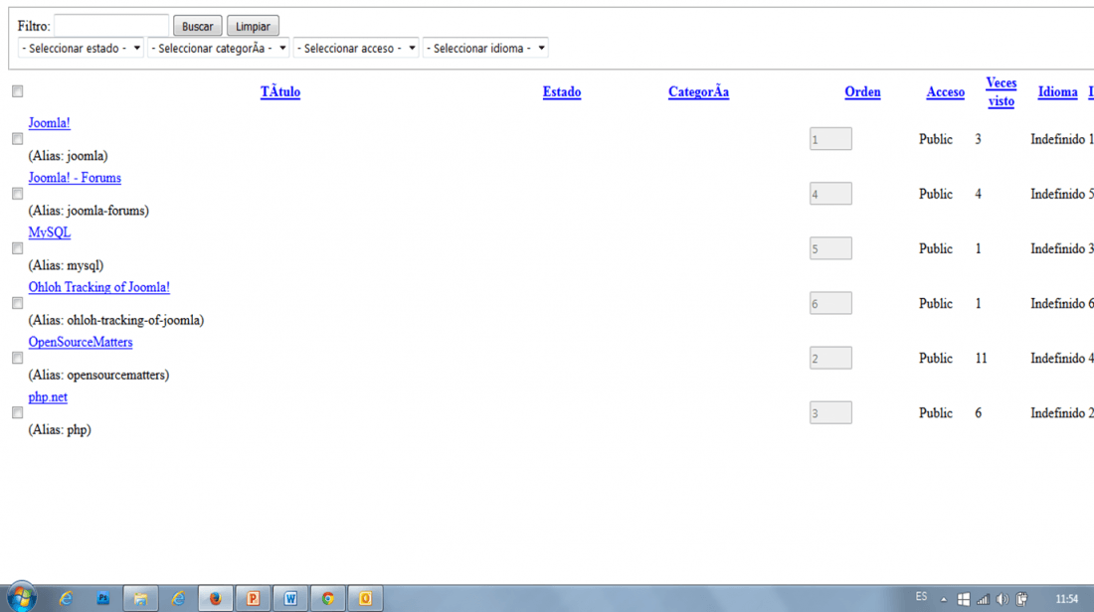Show hidden system tray icons arrow
This screenshot has width=1094, height=612.
pyautogui.click(x=943, y=599)
